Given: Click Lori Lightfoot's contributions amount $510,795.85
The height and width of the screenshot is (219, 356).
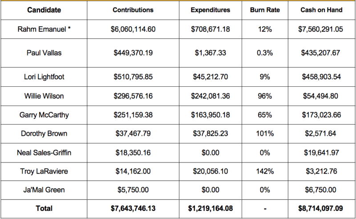Looking at the screenshot, I should point(133,77).
